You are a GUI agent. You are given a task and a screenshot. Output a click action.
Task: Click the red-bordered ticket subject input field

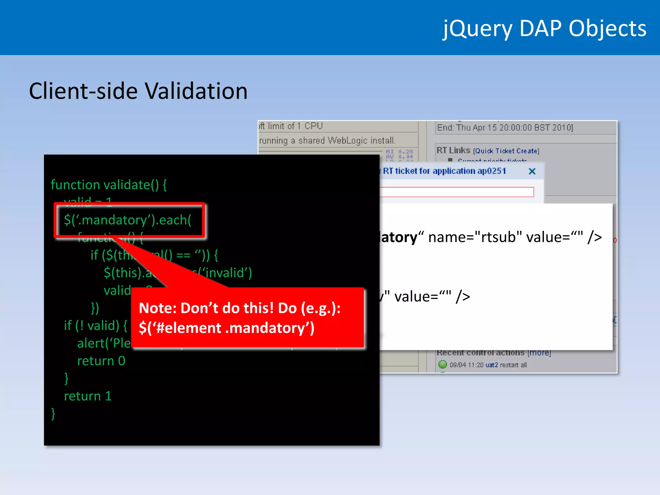tap(457, 192)
